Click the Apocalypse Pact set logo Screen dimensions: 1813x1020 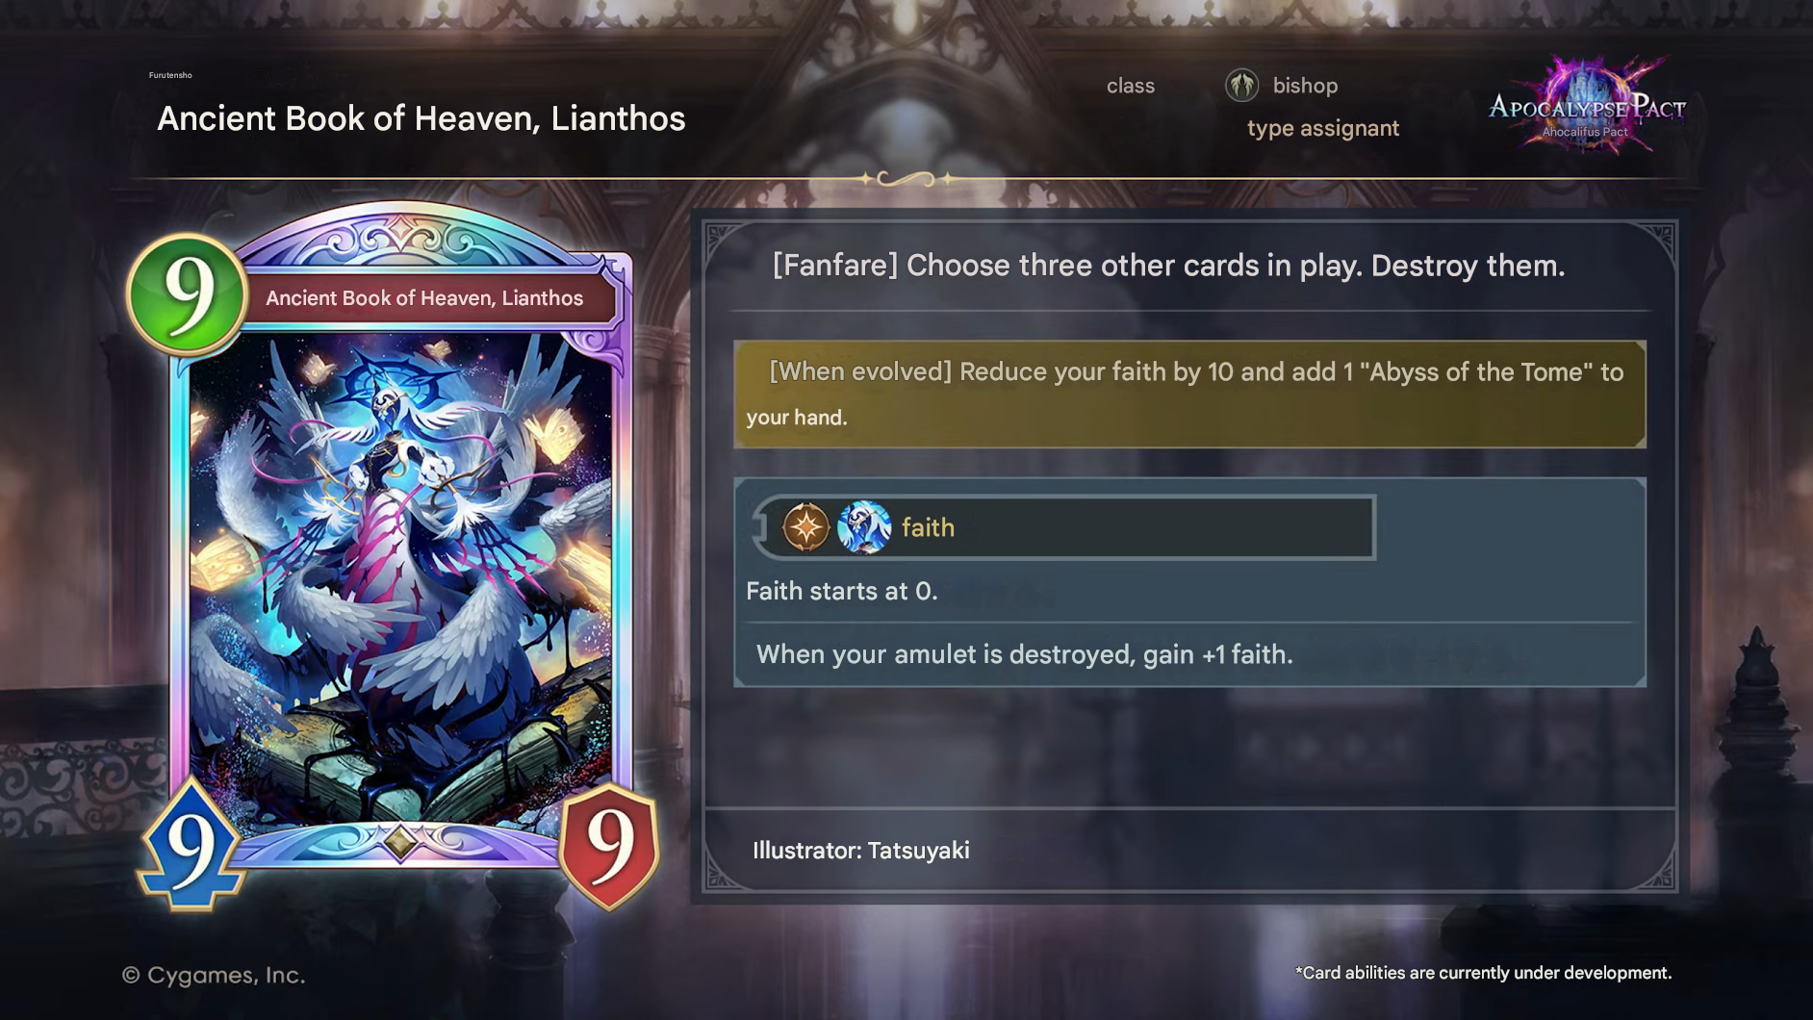click(1587, 108)
